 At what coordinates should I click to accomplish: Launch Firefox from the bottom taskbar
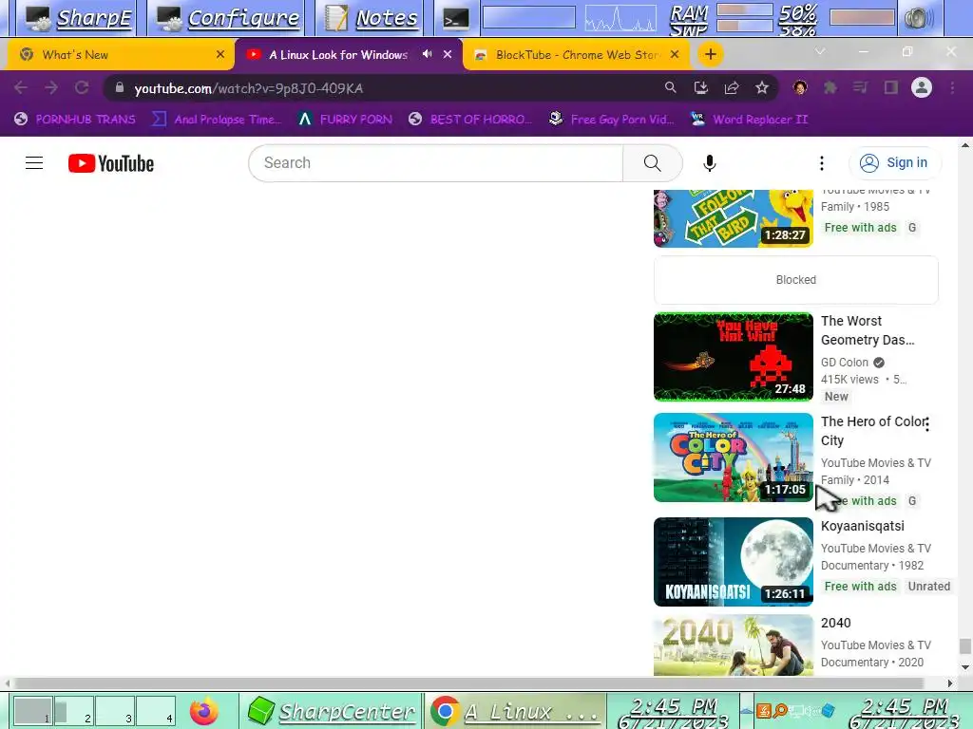pos(204,711)
